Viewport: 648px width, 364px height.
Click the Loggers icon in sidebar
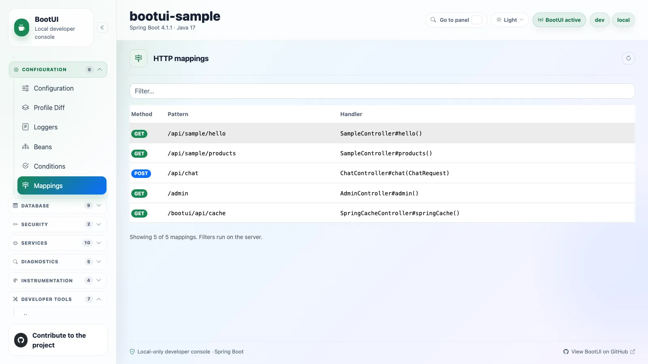(x=26, y=127)
